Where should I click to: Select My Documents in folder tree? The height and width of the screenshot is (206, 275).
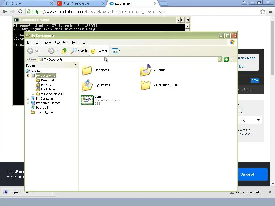[x=46, y=76]
